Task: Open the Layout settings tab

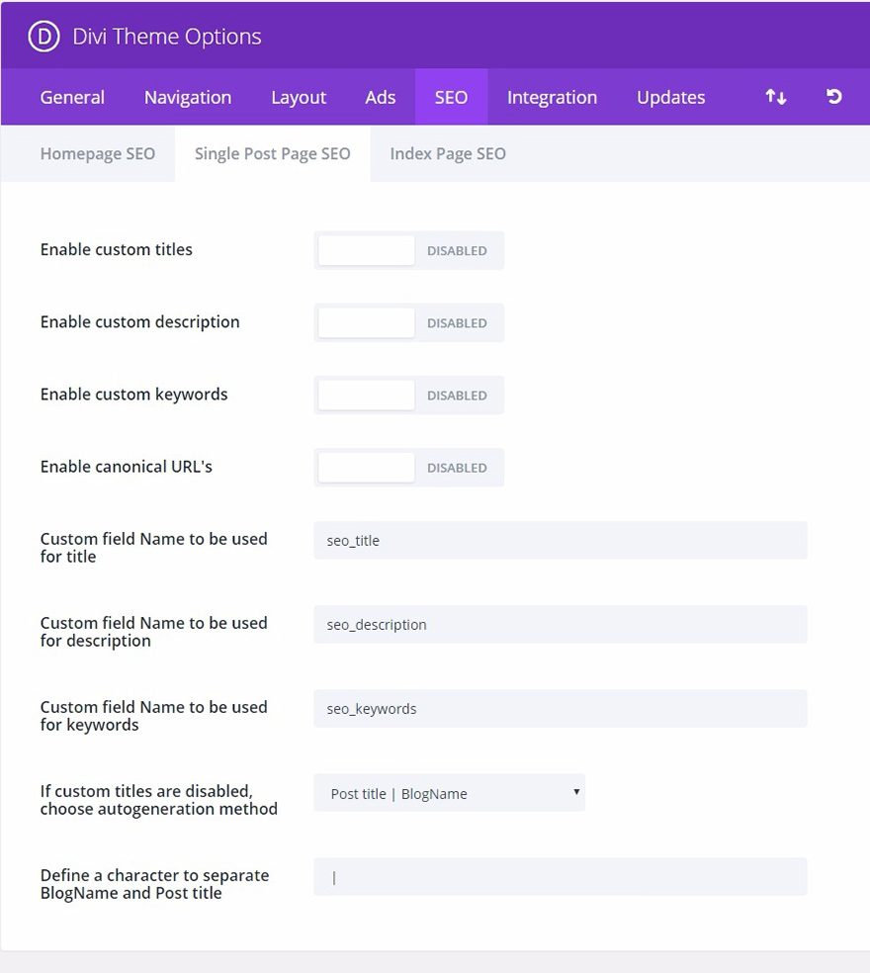Action: [x=299, y=96]
